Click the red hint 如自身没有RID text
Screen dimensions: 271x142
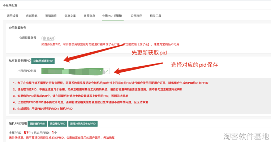(x=110, y=44)
